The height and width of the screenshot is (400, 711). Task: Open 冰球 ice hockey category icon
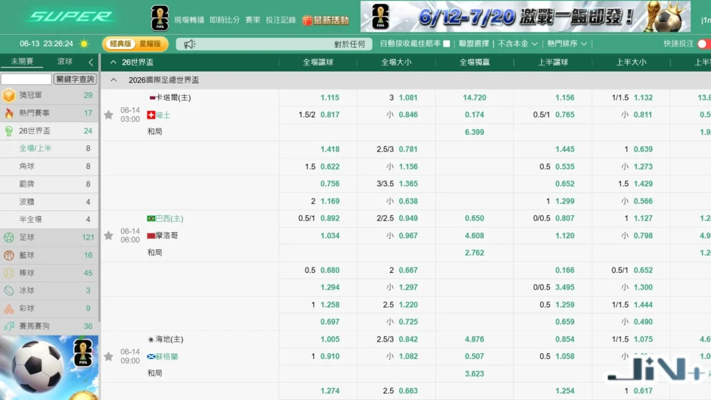pyautogui.click(x=8, y=290)
